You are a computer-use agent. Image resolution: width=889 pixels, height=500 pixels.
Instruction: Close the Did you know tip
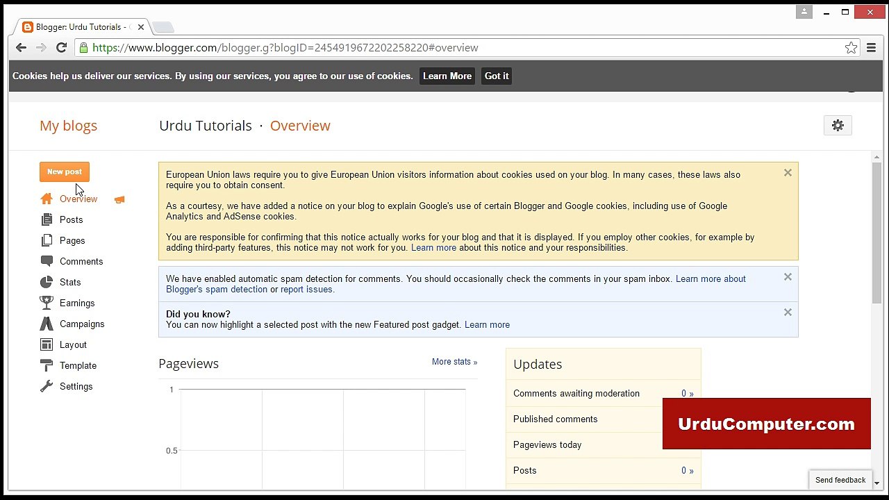(788, 312)
